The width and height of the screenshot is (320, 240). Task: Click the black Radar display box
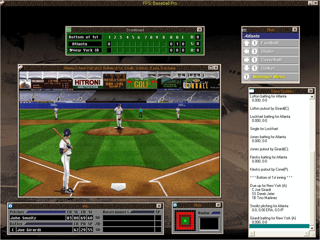point(209,224)
